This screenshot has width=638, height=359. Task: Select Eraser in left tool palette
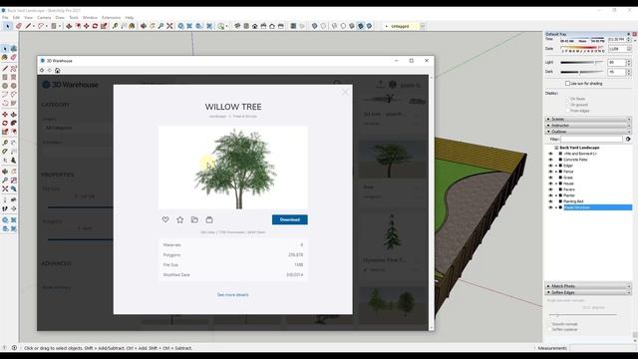[x=13, y=58]
